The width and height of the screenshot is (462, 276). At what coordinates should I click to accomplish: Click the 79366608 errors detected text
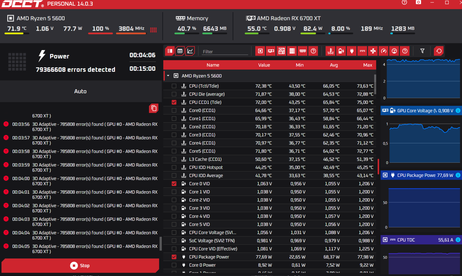75,70
